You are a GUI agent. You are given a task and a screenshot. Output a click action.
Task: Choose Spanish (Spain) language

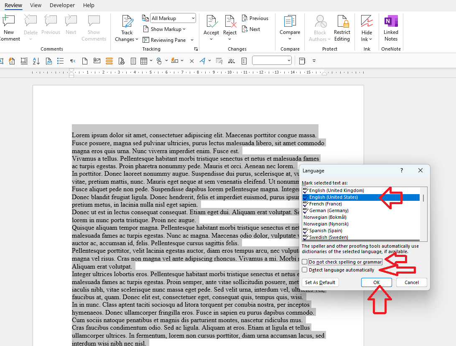pos(361,231)
